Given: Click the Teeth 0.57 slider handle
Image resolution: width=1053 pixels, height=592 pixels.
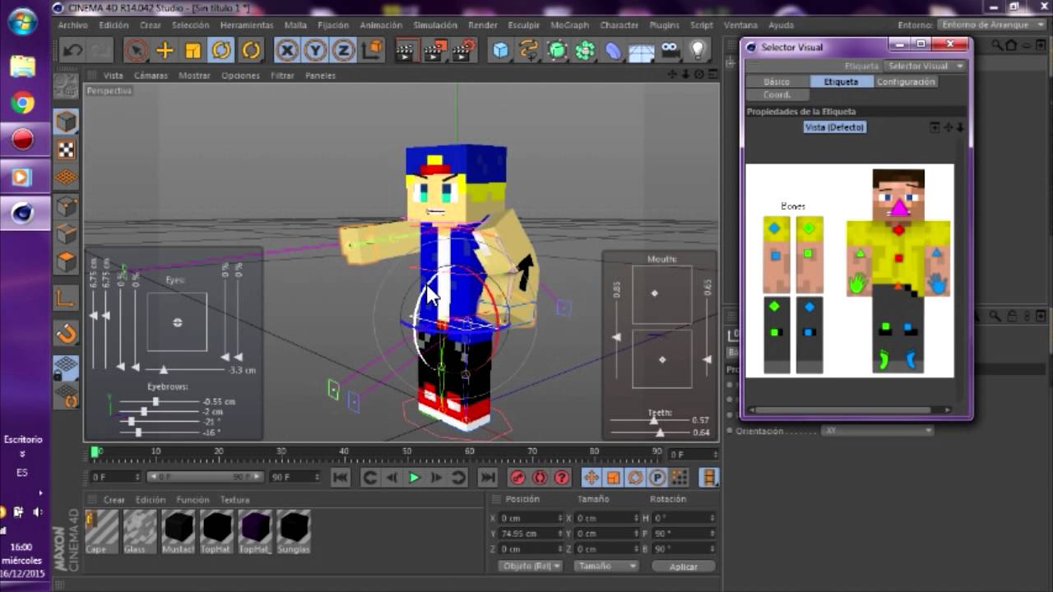Looking at the screenshot, I should (654, 420).
